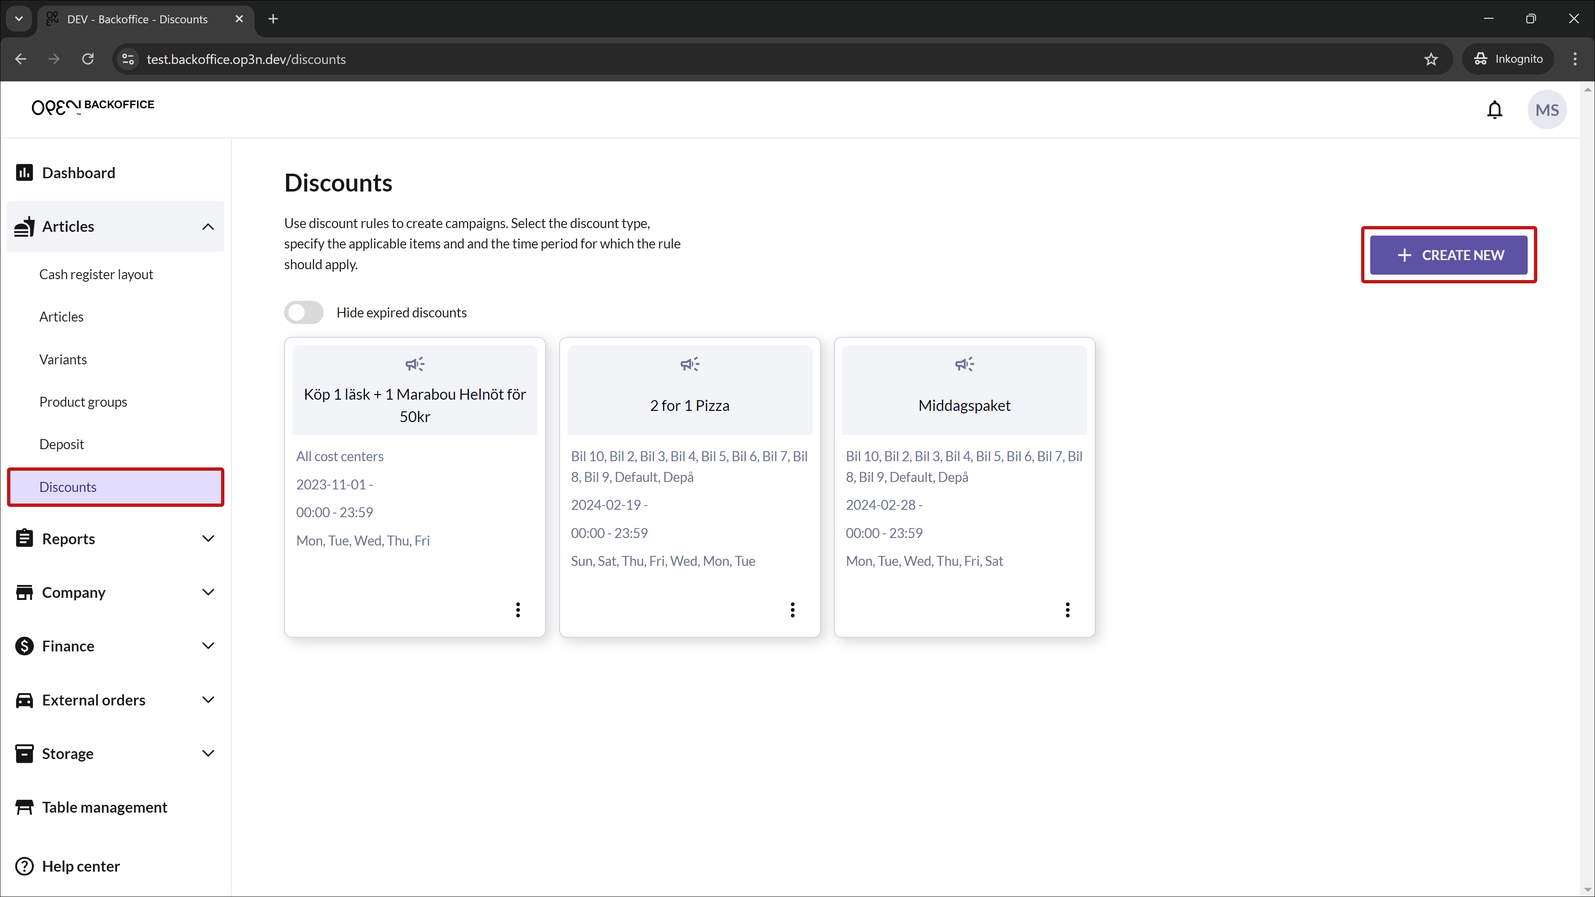Go back in browser history
The height and width of the screenshot is (897, 1595).
(x=20, y=59)
